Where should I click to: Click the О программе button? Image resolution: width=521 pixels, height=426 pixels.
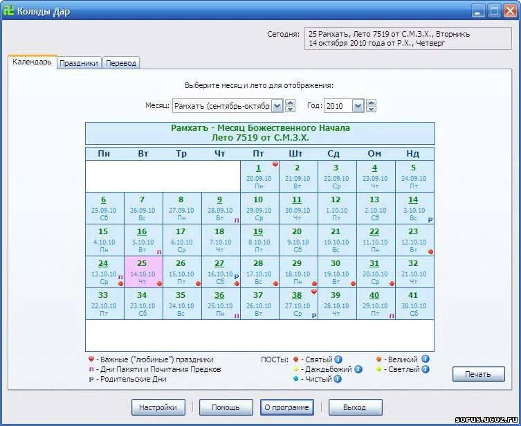click(x=286, y=407)
